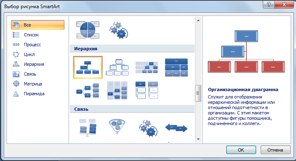
Task: Pick the Horizontal Labeled Hierarchy layout
Action: [117, 91]
